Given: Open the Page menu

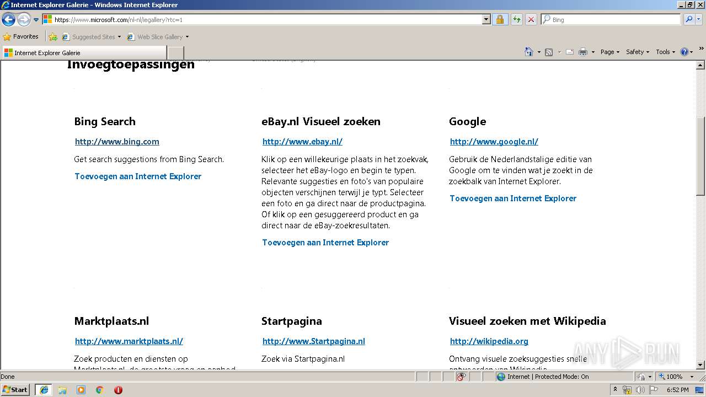Looking at the screenshot, I should 609,52.
